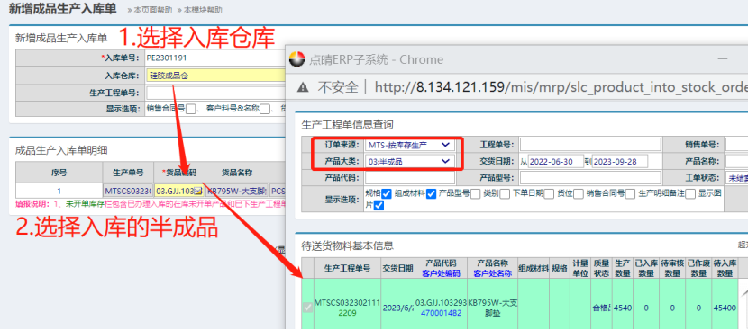Click the 交货日期 start date 2022-06-30
Viewport: 748px width, 330px height.
tap(556, 162)
